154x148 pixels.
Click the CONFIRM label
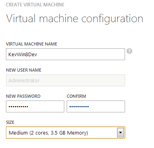coord(76,96)
